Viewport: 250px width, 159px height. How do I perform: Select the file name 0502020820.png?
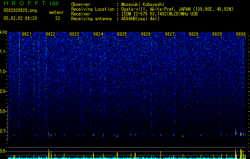point(20,11)
